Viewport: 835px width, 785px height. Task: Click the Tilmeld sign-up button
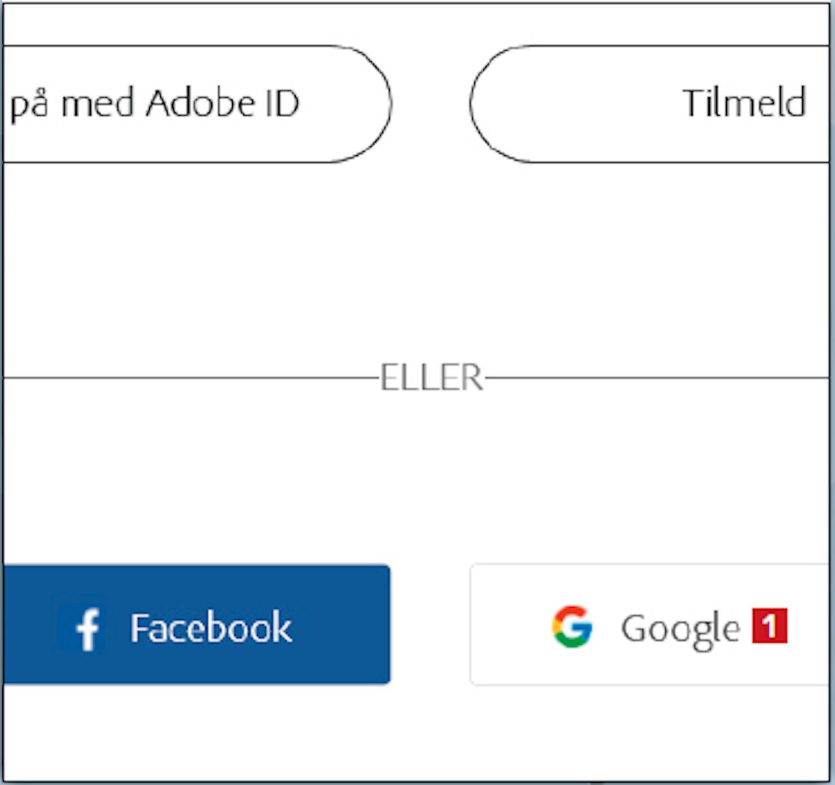[649, 104]
